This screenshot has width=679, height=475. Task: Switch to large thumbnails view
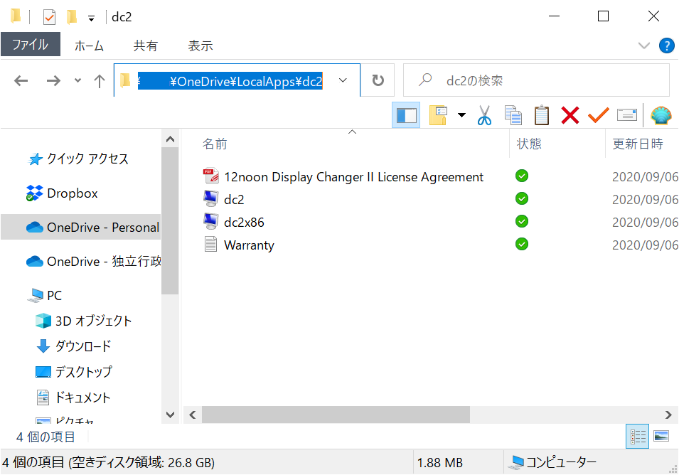pyautogui.click(x=663, y=436)
